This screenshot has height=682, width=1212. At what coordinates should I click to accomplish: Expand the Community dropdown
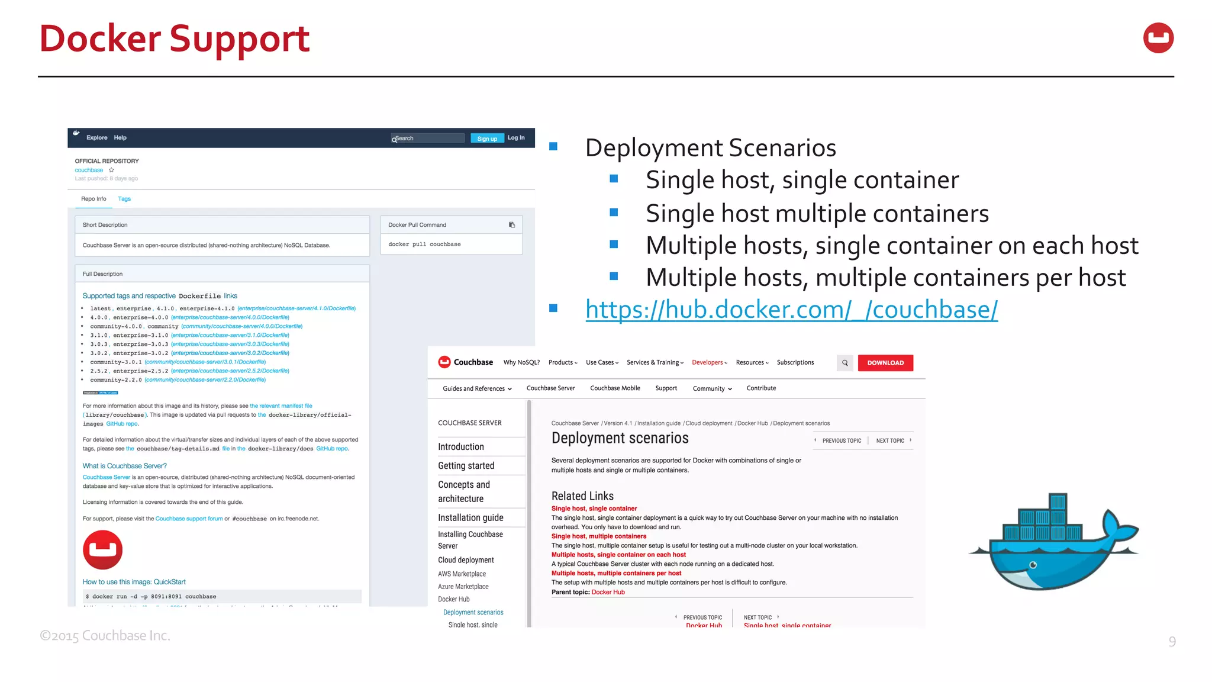[713, 389]
